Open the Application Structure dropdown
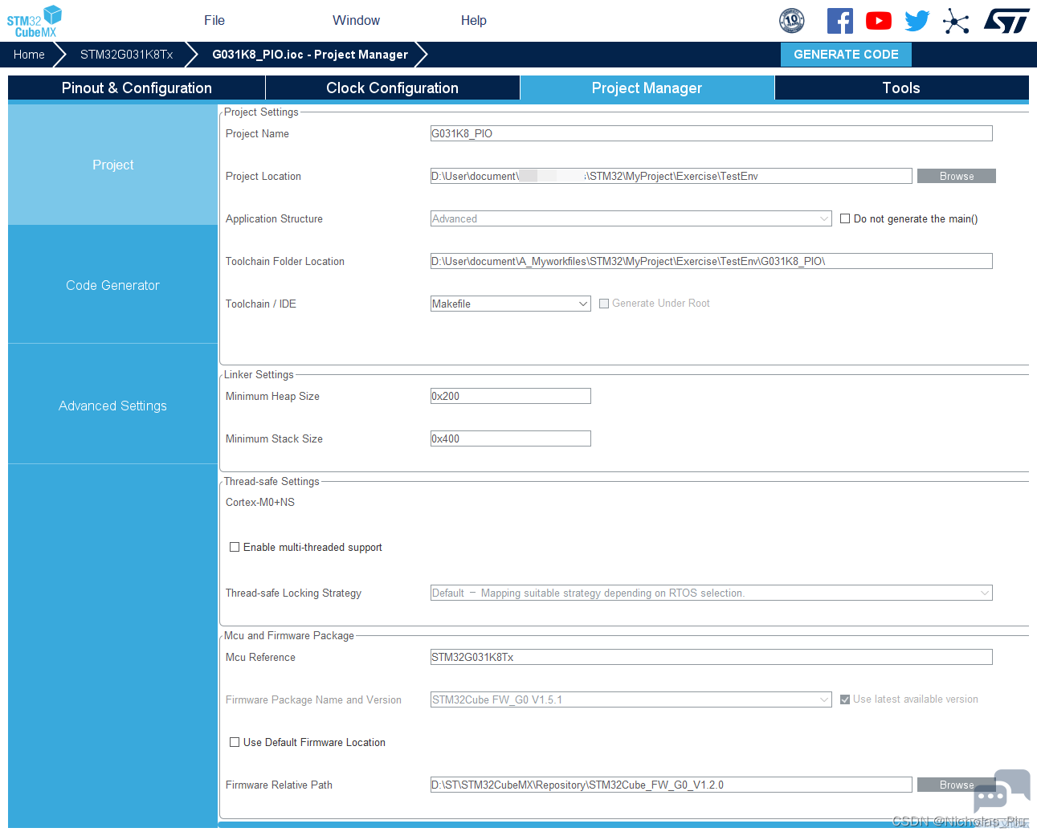 click(631, 218)
